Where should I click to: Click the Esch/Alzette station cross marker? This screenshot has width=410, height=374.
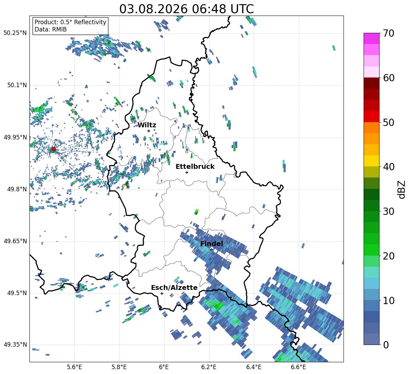[x=162, y=293]
